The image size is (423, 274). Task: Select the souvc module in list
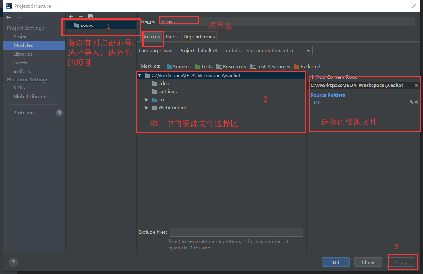point(101,25)
